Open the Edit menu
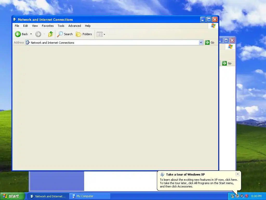266x200 pixels. coord(25,26)
